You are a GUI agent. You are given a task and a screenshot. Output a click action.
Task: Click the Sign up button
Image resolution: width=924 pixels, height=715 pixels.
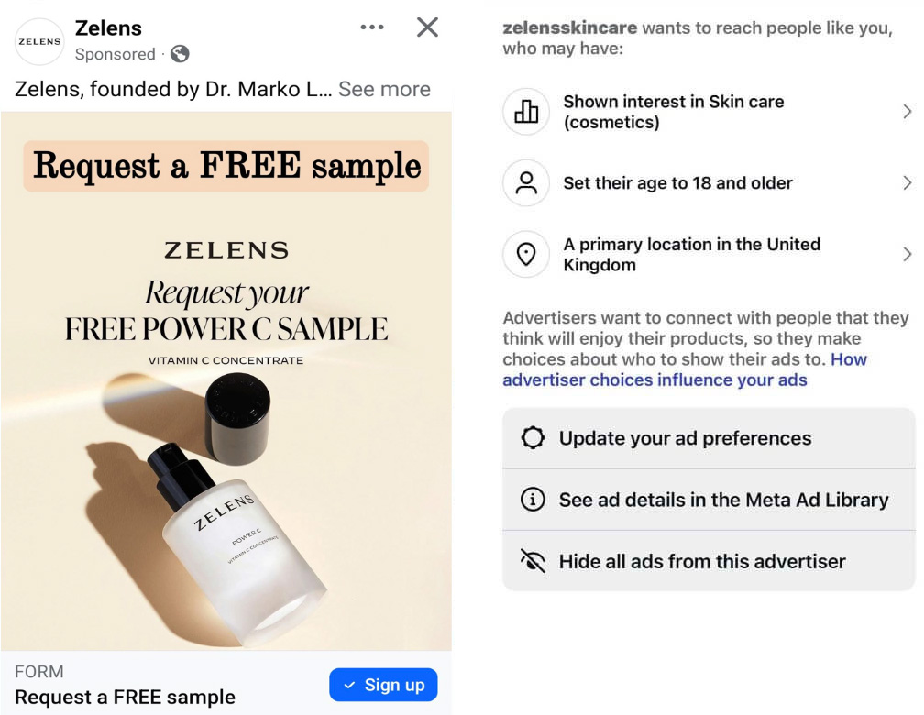click(383, 685)
